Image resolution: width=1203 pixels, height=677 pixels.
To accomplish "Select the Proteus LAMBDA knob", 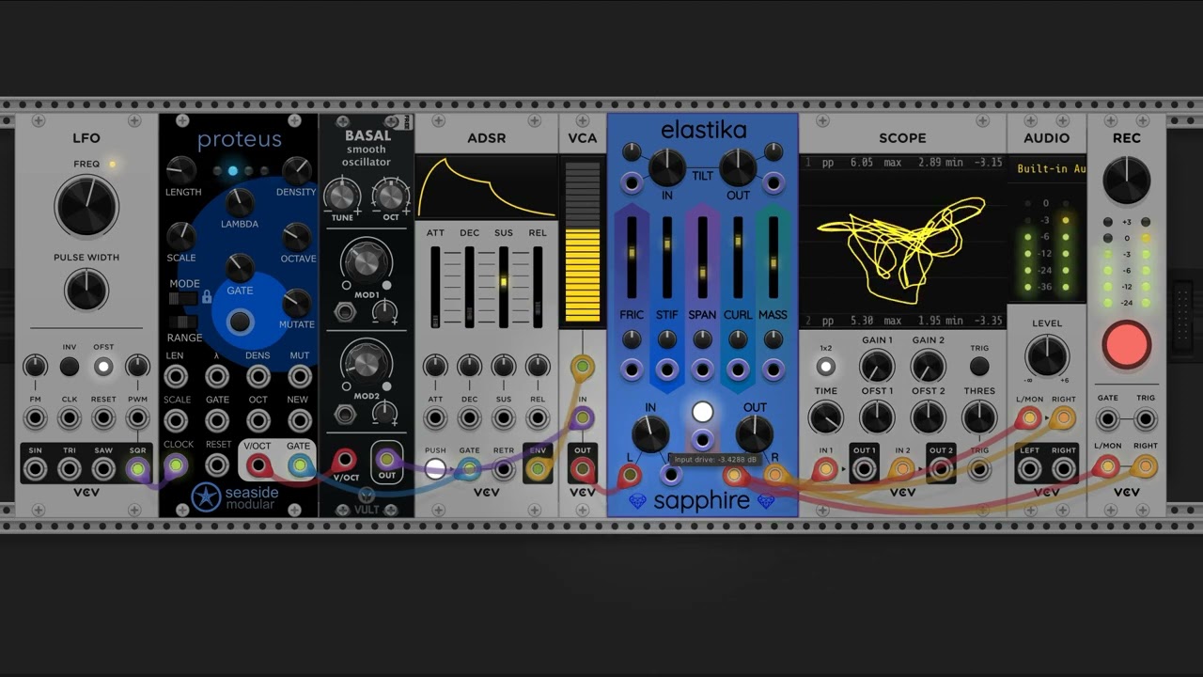I will coord(240,202).
